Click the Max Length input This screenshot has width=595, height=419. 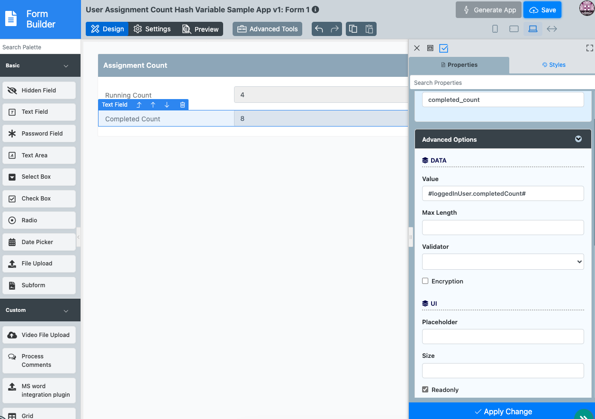tap(503, 228)
